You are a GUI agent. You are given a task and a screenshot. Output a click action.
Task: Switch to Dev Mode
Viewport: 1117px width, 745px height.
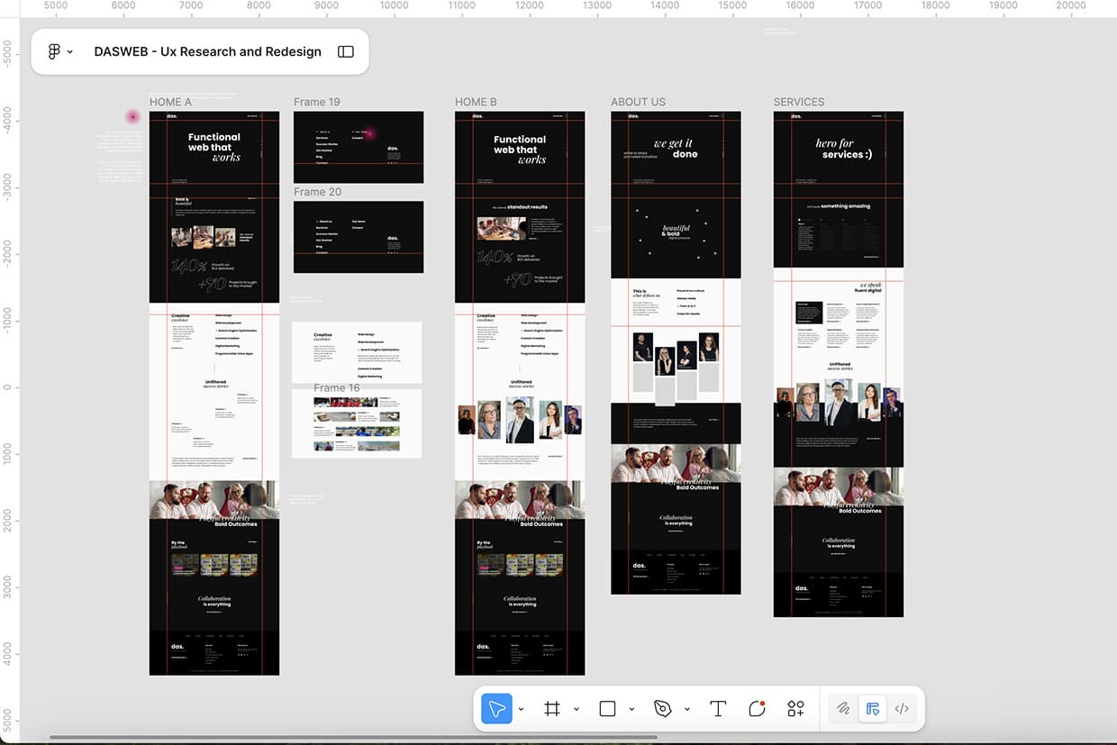coord(902,709)
